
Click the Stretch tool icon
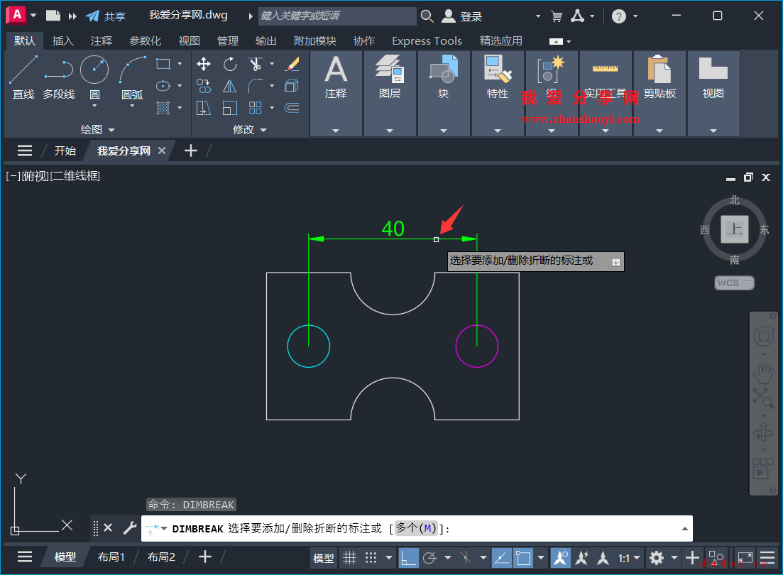click(x=204, y=108)
